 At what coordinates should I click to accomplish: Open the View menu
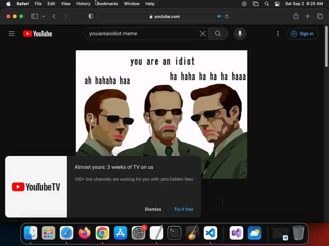tap(66, 4)
